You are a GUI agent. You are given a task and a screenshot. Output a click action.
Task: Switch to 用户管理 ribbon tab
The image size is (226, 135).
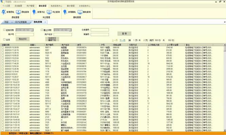31,6
